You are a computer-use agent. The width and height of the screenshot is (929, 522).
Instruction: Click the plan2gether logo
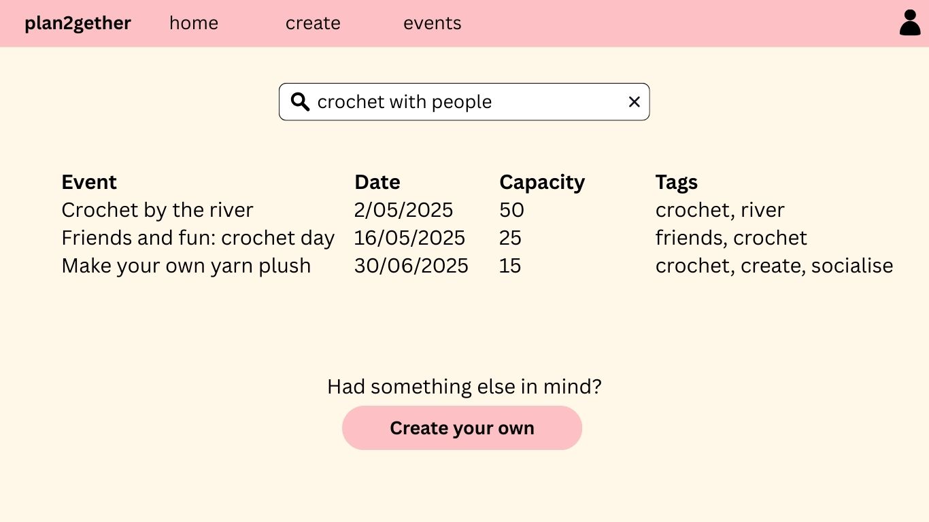click(78, 23)
